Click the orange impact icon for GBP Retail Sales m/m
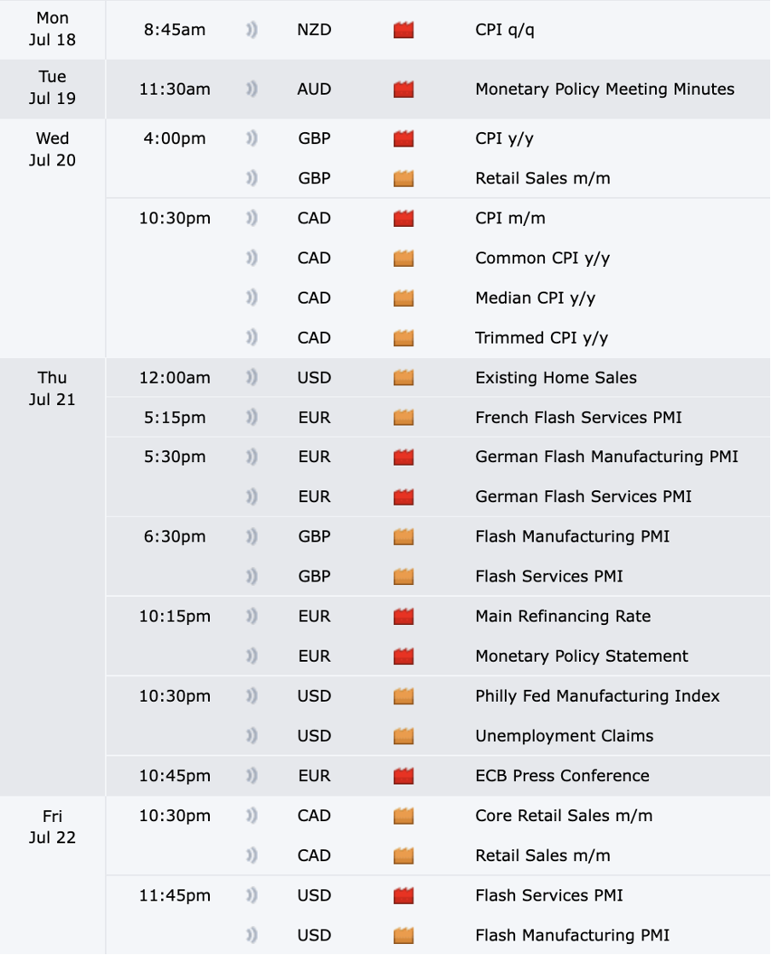 coord(403,178)
